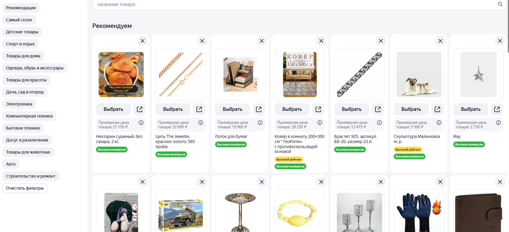Open Браслет 925 external link

[x=378, y=109]
